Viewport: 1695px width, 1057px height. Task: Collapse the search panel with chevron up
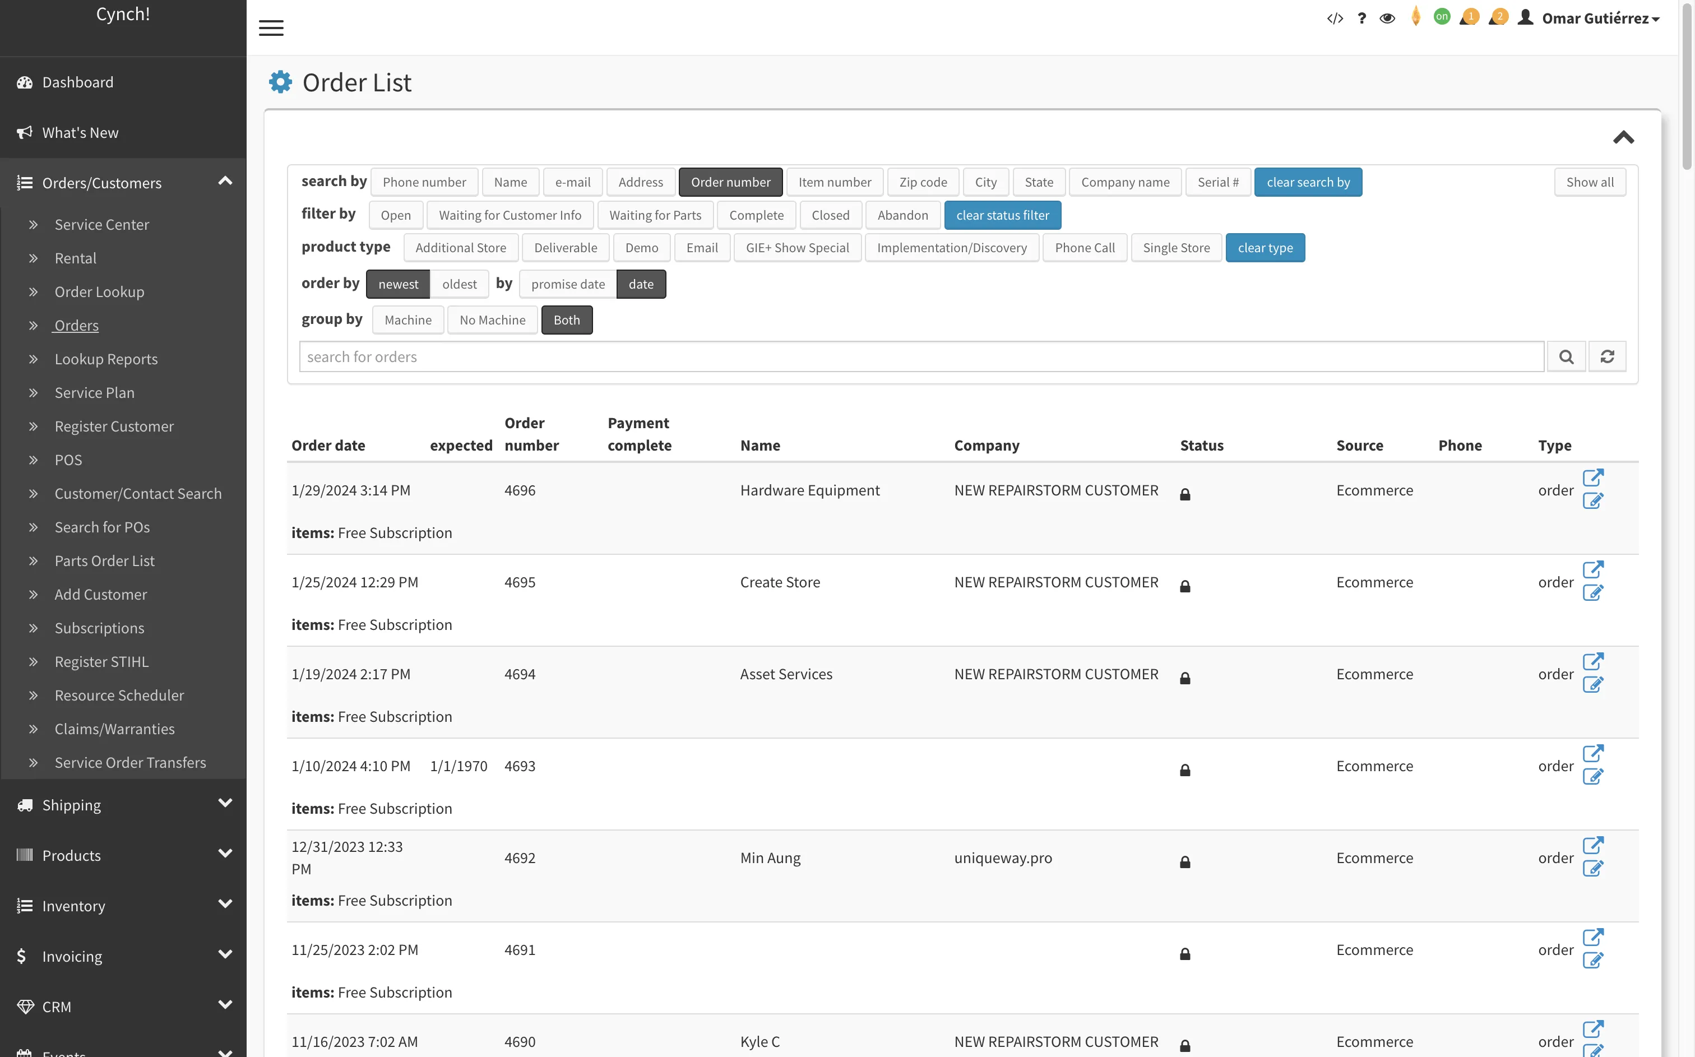(1623, 137)
